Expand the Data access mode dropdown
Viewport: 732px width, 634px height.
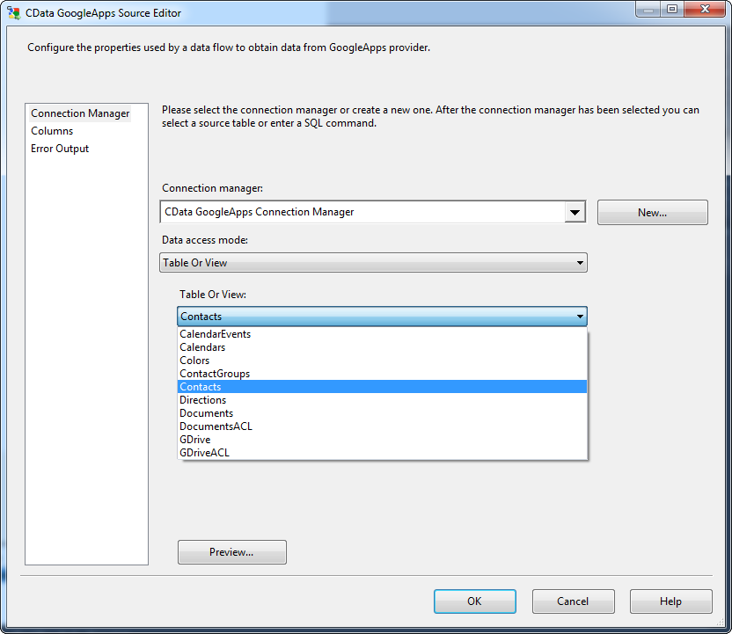580,263
